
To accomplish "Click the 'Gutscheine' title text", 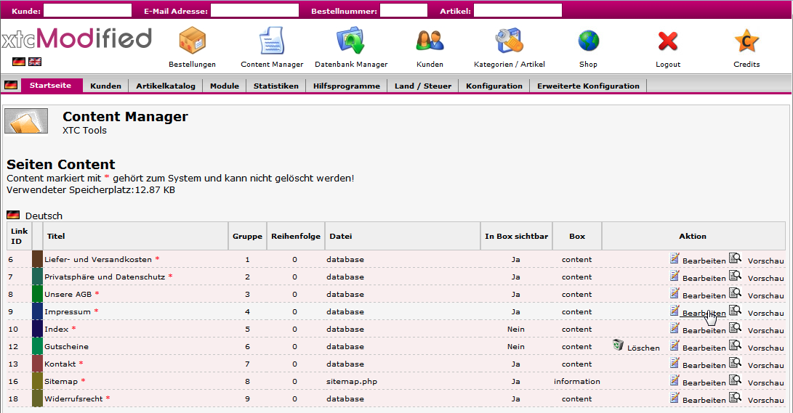I will pyautogui.click(x=66, y=346).
